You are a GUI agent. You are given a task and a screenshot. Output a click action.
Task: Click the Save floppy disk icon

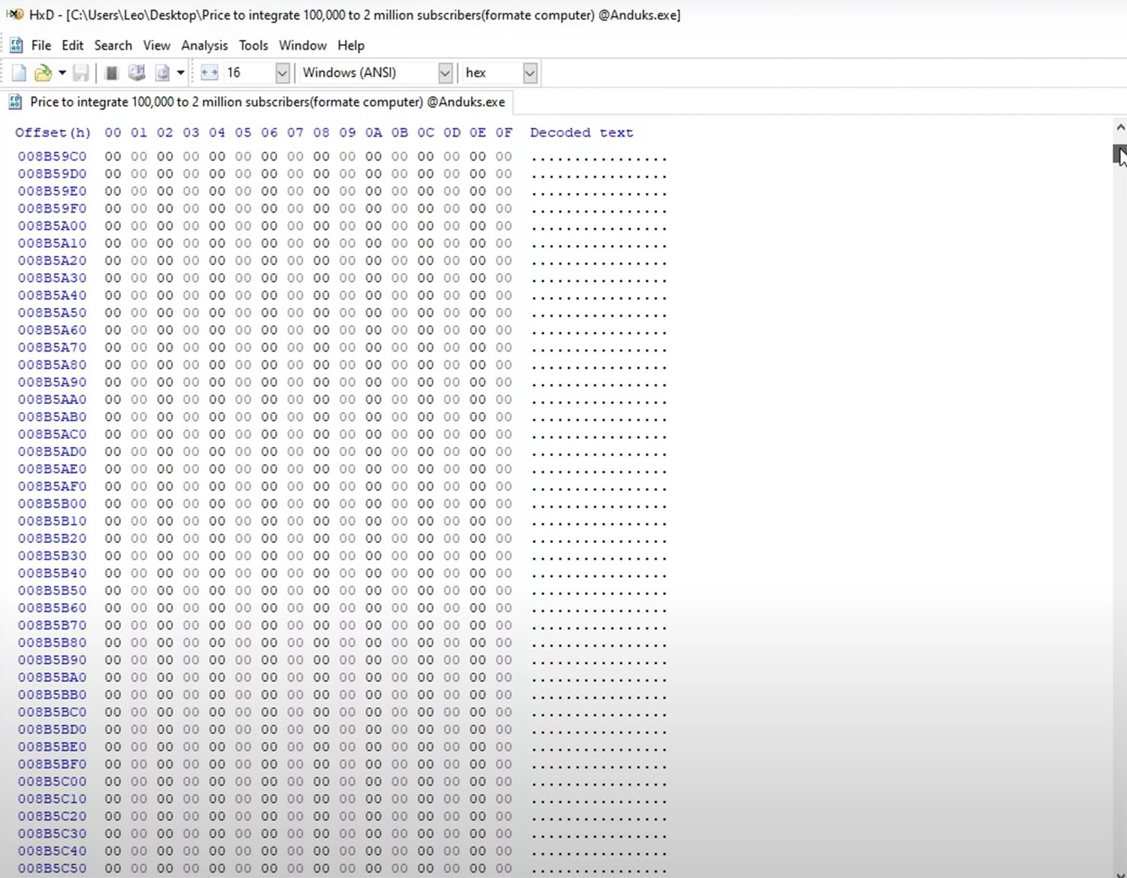[x=80, y=73]
